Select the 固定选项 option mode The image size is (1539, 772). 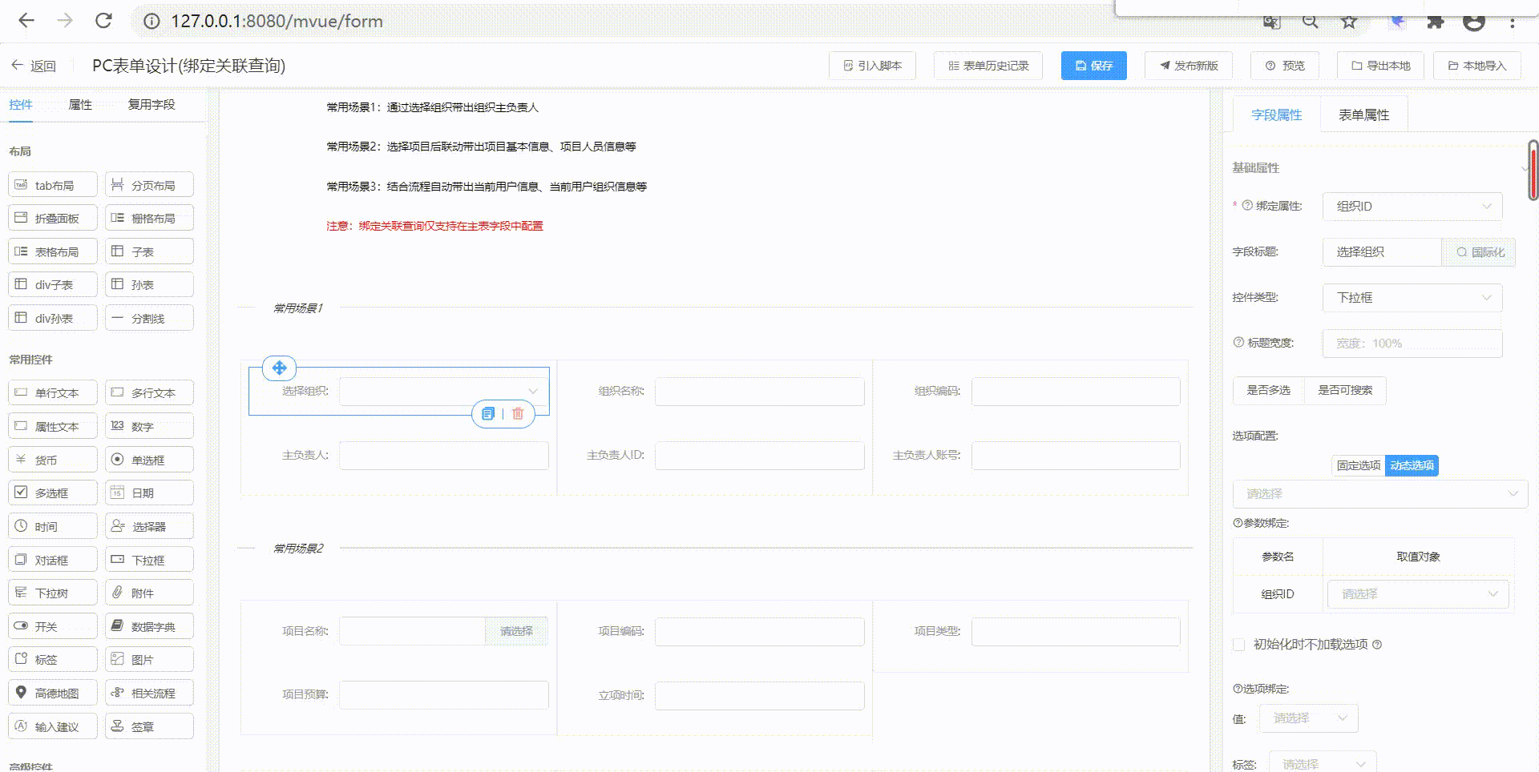pos(1358,465)
